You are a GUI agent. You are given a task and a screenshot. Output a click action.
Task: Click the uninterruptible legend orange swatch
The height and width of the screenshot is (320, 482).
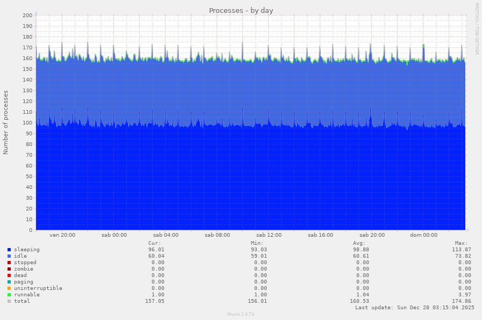pos(9,288)
